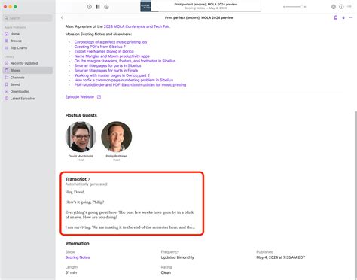357x280 pixels.
Task: Click the Saved bookmark sidebar icon
Action: 7,84
